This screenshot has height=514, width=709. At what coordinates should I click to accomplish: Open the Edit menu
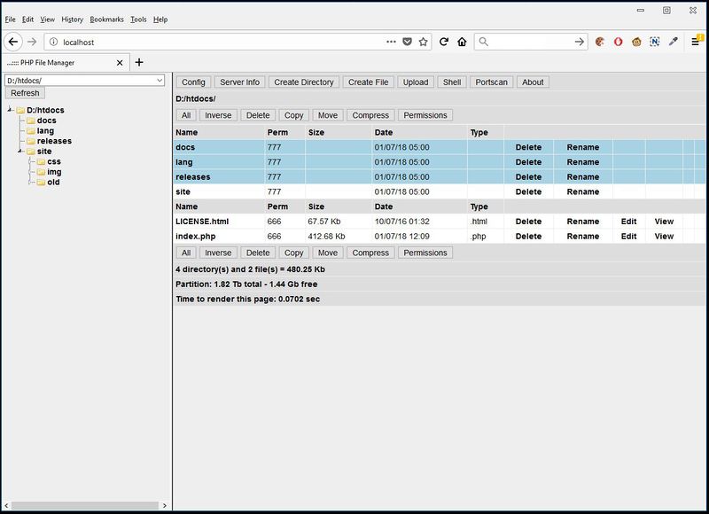(x=27, y=19)
